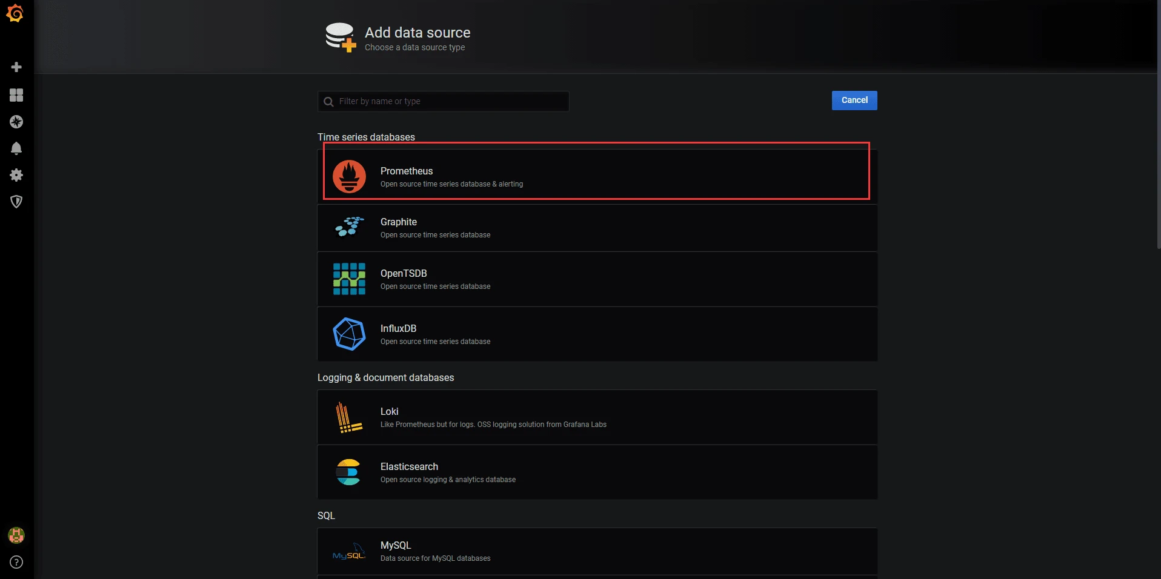Click the Prometheus flame logo
Image resolution: width=1161 pixels, height=579 pixels.
pyautogui.click(x=349, y=176)
